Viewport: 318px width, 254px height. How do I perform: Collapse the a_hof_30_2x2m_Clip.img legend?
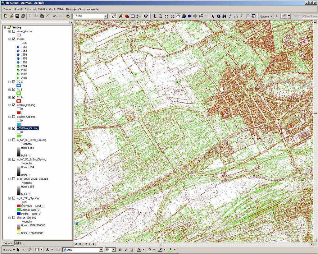pyautogui.click(x=10, y=140)
